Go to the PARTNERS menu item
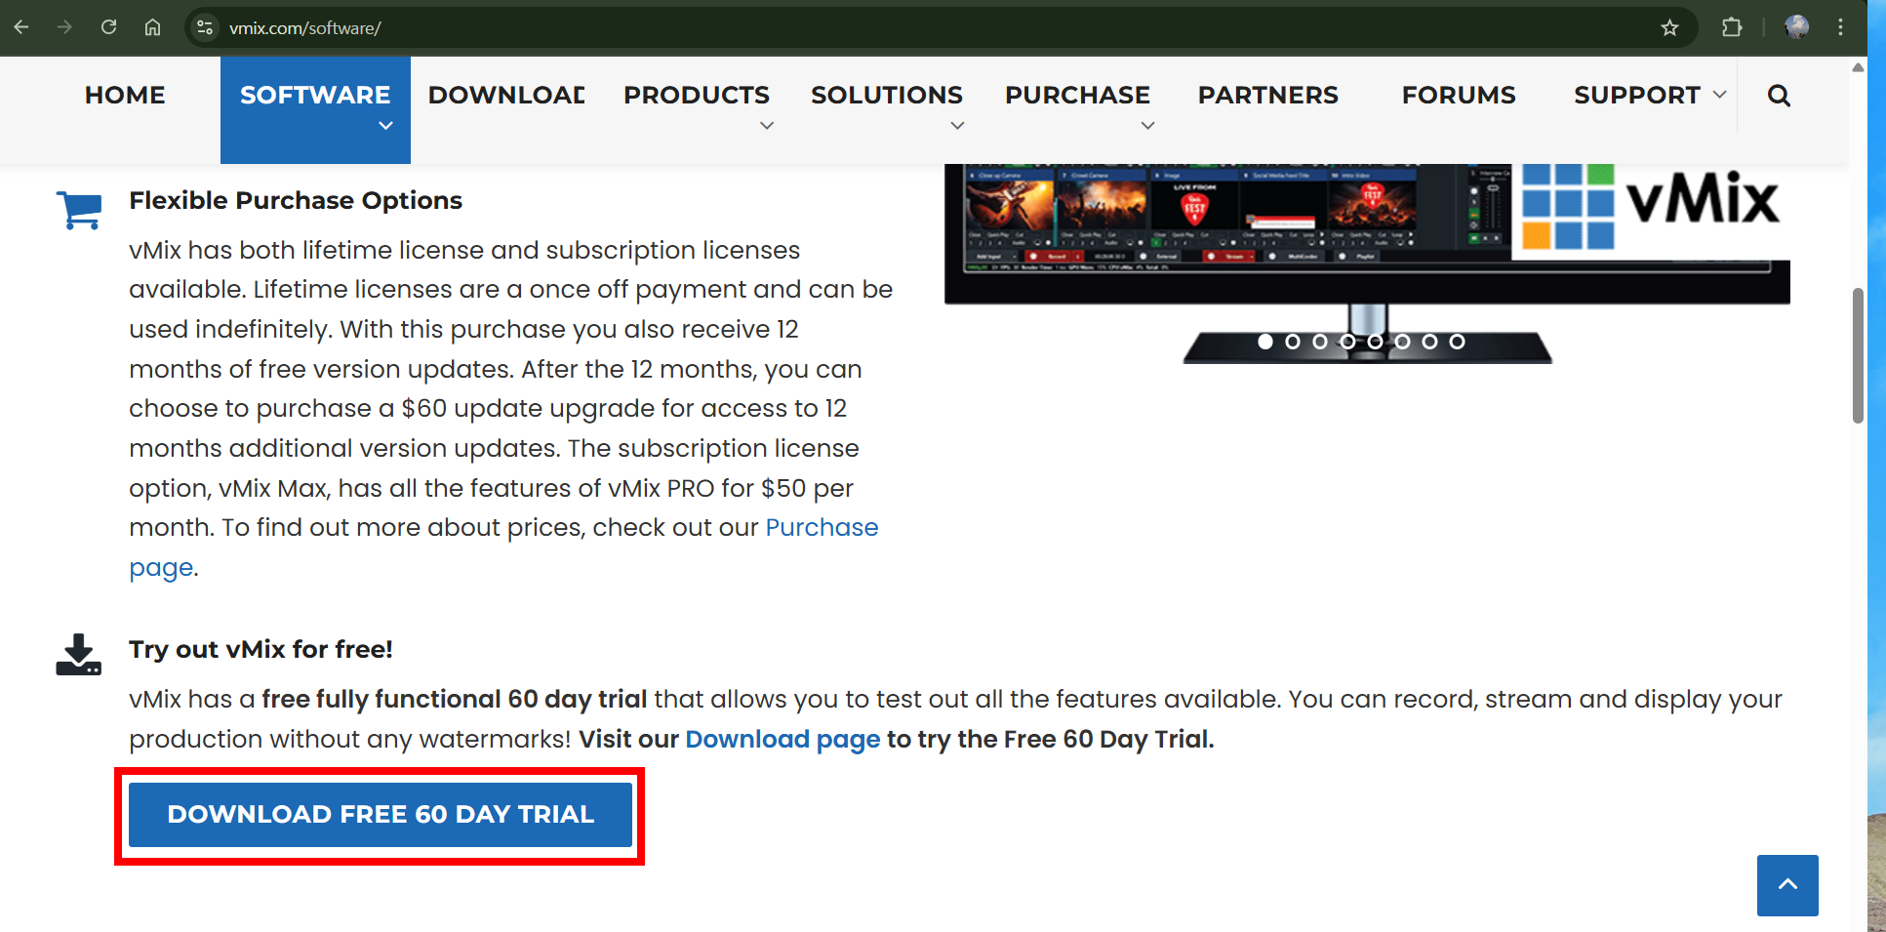The image size is (1886, 932). 1267,96
